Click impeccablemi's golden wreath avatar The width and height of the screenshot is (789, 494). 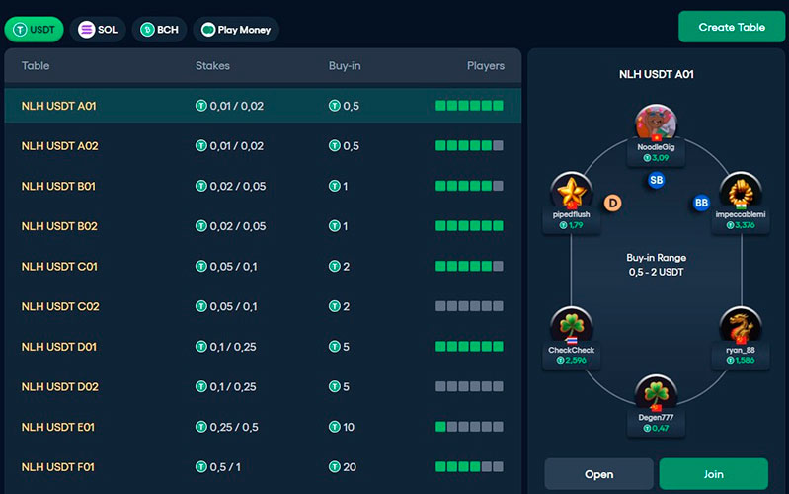pos(741,191)
